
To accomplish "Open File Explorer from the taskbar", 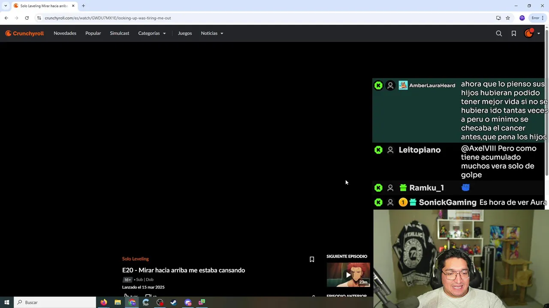I will coord(118,302).
